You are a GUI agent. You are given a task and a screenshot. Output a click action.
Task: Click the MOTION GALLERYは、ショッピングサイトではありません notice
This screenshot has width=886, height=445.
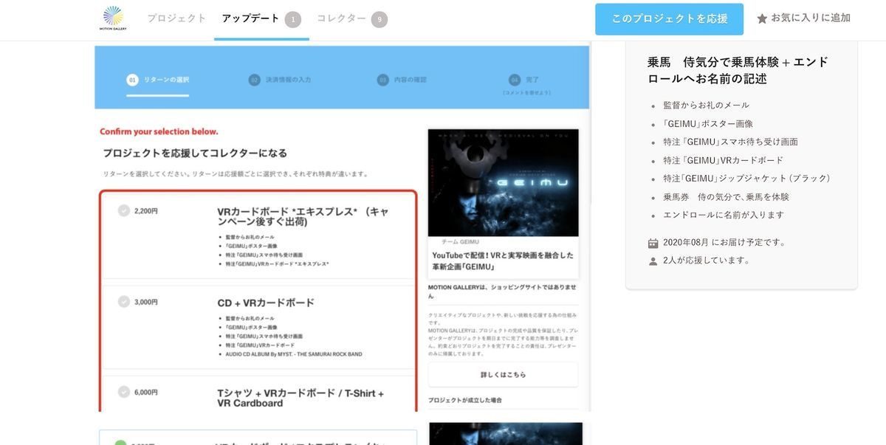[502, 291]
